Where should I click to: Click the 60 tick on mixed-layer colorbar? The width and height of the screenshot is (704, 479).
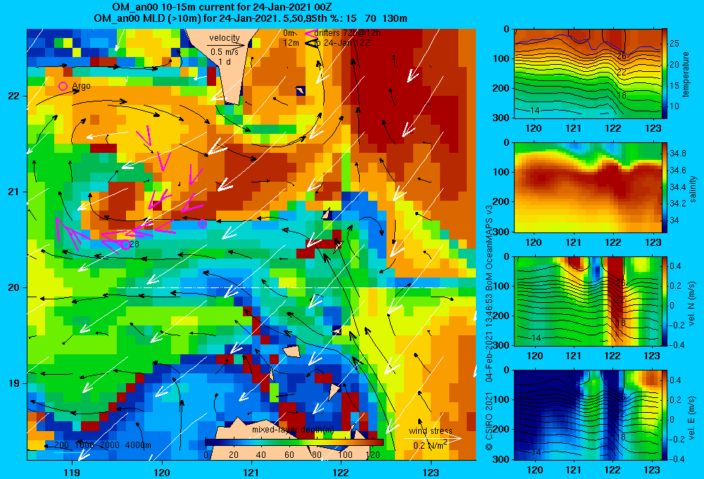click(289, 454)
